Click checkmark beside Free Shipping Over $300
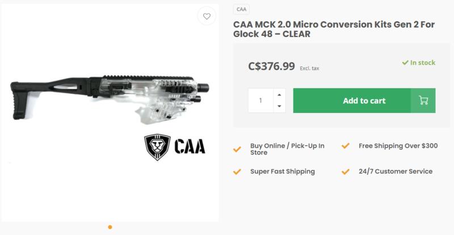 click(x=345, y=146)
